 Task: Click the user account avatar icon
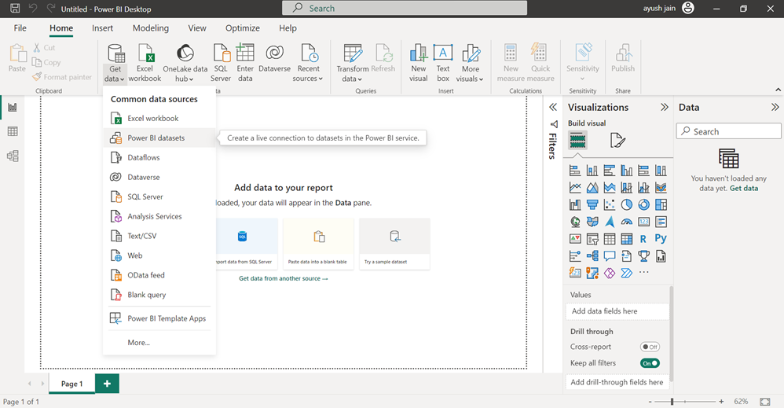[x=688, y=8]
